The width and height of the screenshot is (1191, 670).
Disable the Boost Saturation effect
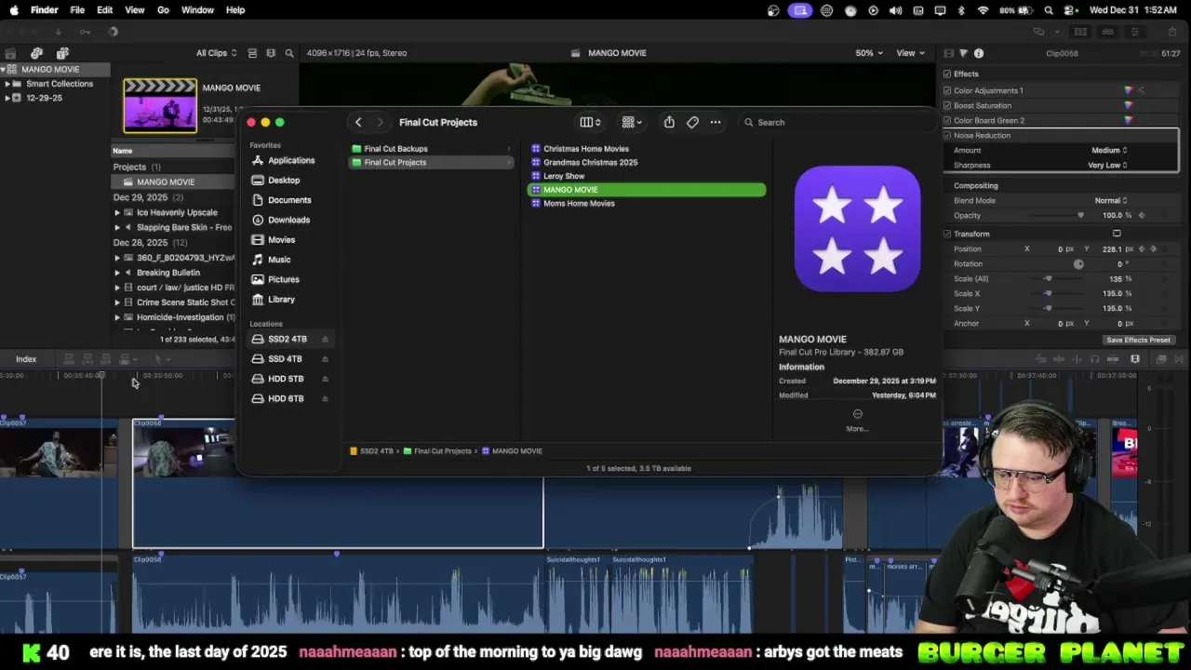point(947,105)
